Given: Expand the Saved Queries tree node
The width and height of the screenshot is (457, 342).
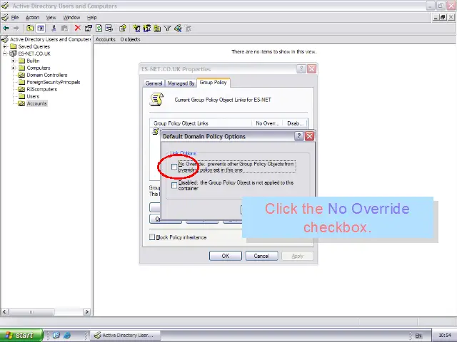Looking at the screenshot, I should coord(5,46).
